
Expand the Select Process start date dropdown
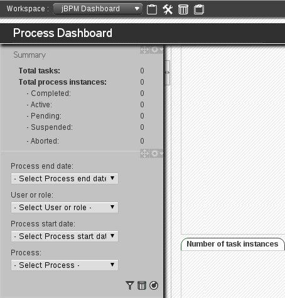click(65, 237)
